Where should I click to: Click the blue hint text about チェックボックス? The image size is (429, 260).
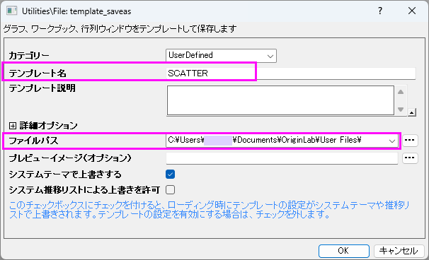pyautogui.click(x=210, y=210)
